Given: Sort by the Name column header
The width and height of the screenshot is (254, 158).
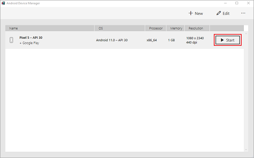Looking at the screenshot, I should 50,28.
